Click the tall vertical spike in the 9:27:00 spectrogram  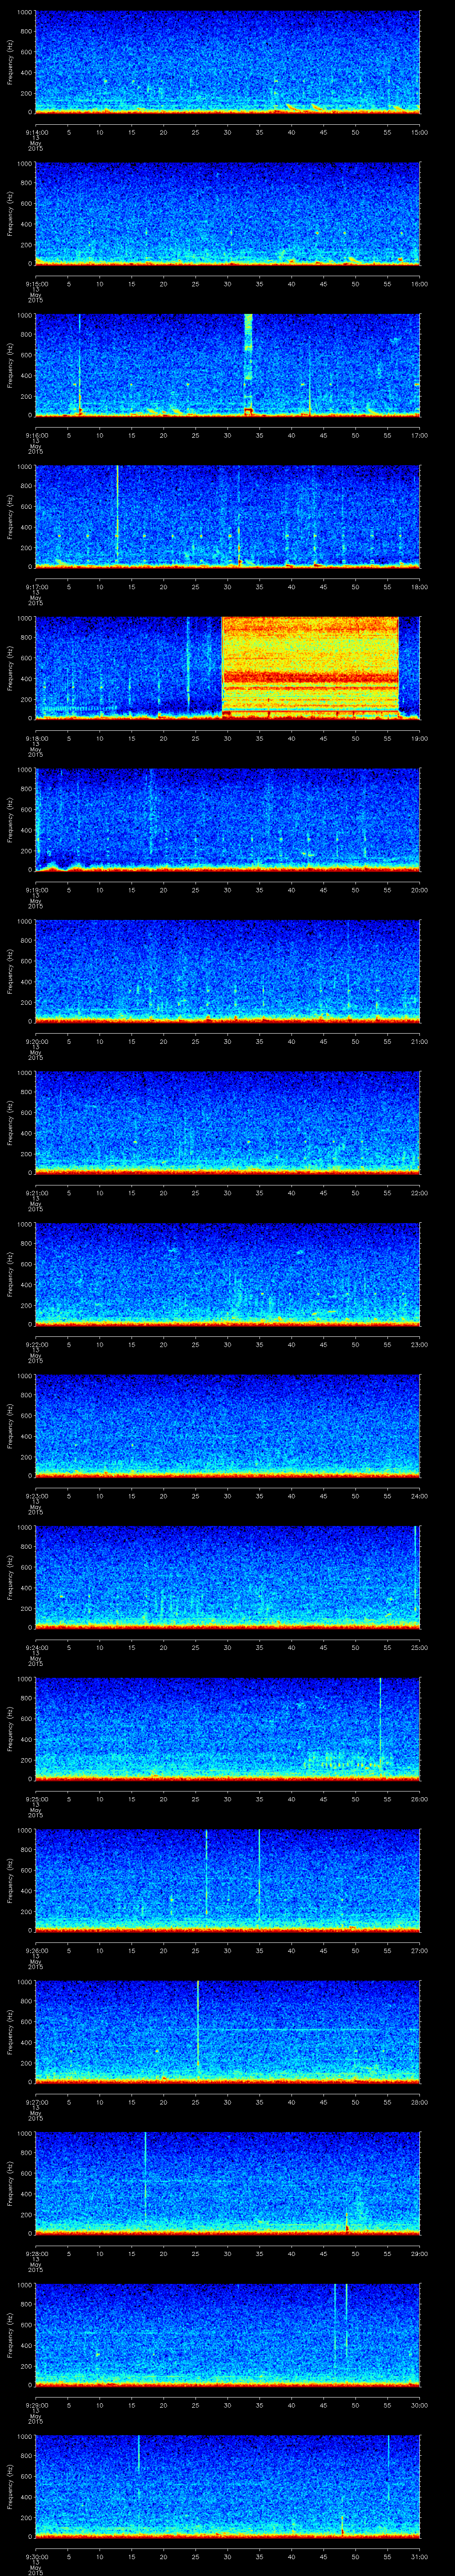tap(198, 2025)
